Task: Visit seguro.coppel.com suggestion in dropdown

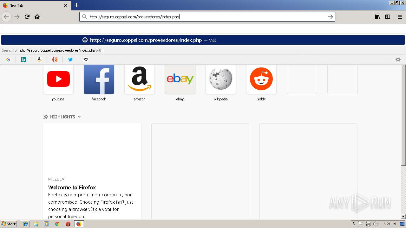Action: 203,40
